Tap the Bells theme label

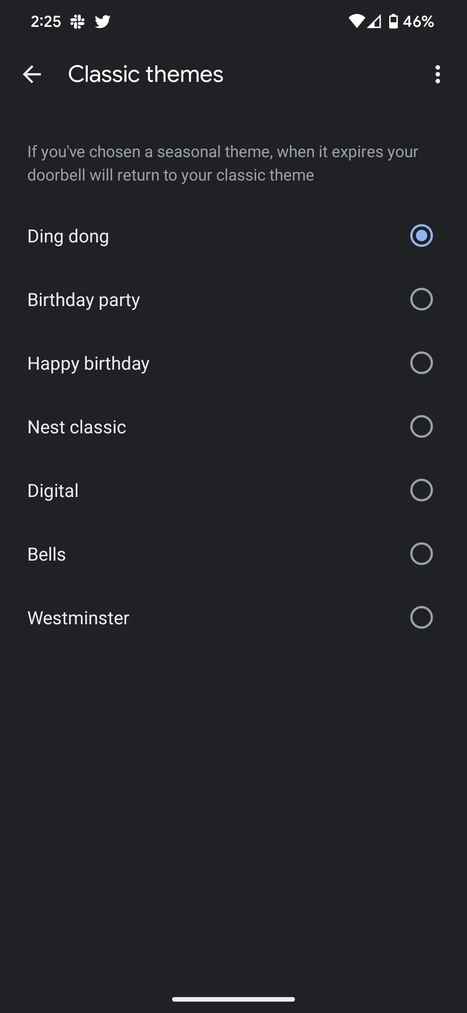tap(47, 554)
